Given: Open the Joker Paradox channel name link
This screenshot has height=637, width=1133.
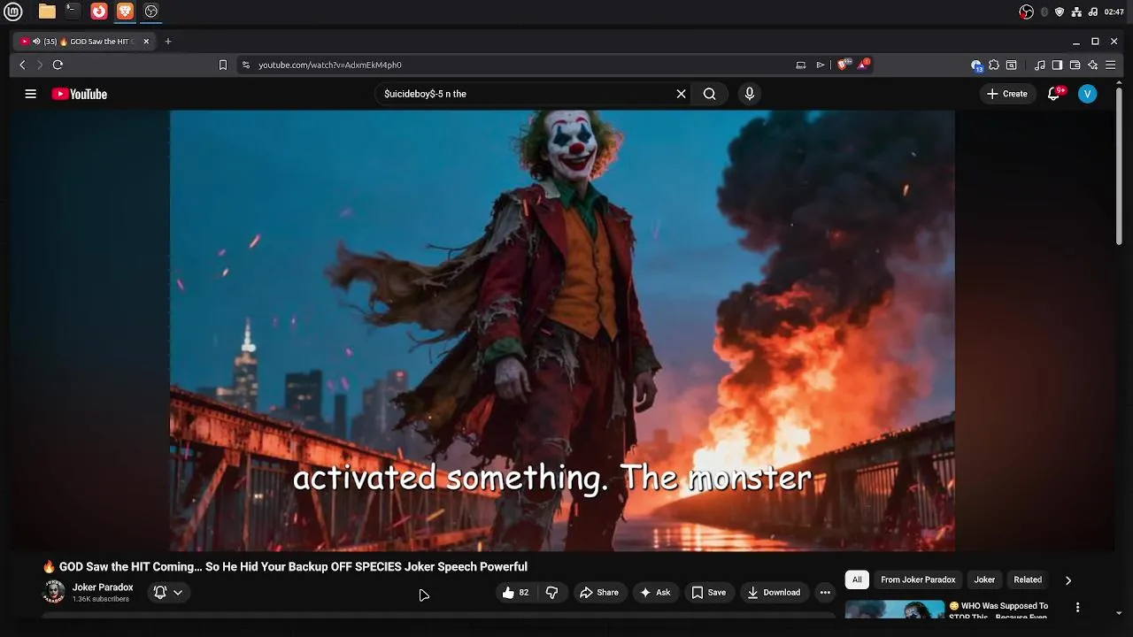Looking at the screenshot, I should click(x=103, y=587).
